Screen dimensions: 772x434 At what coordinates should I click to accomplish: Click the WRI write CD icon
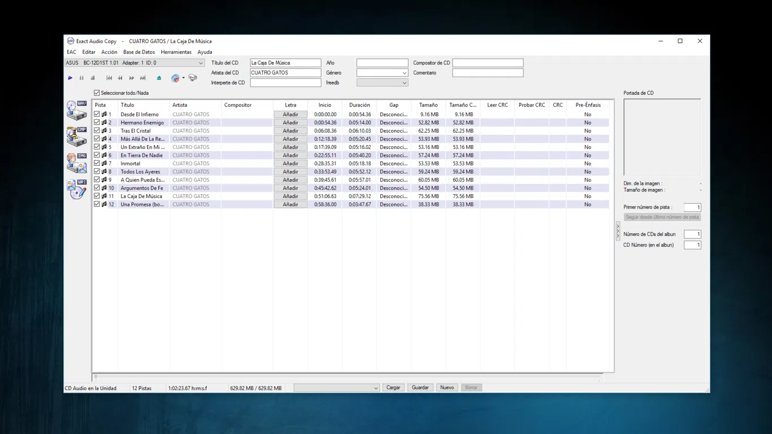click(x=76, y=189)
